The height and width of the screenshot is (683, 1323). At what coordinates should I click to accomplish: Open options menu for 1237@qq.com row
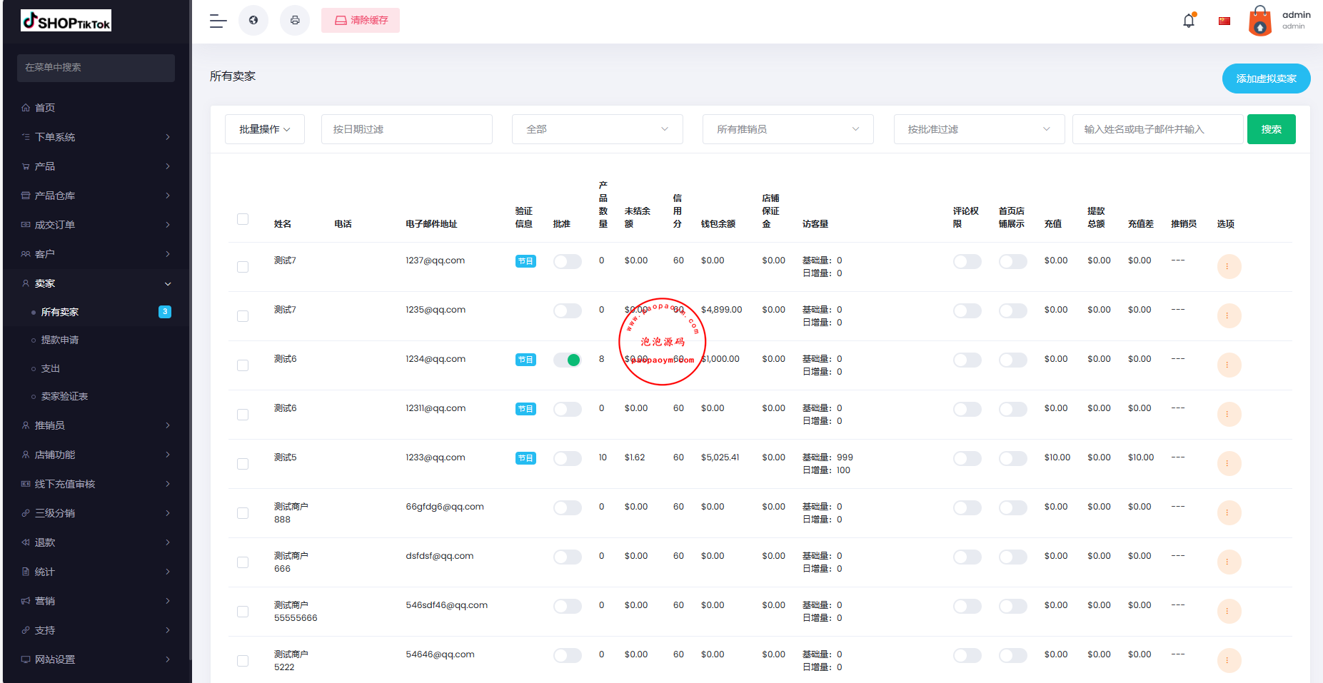1229,267
